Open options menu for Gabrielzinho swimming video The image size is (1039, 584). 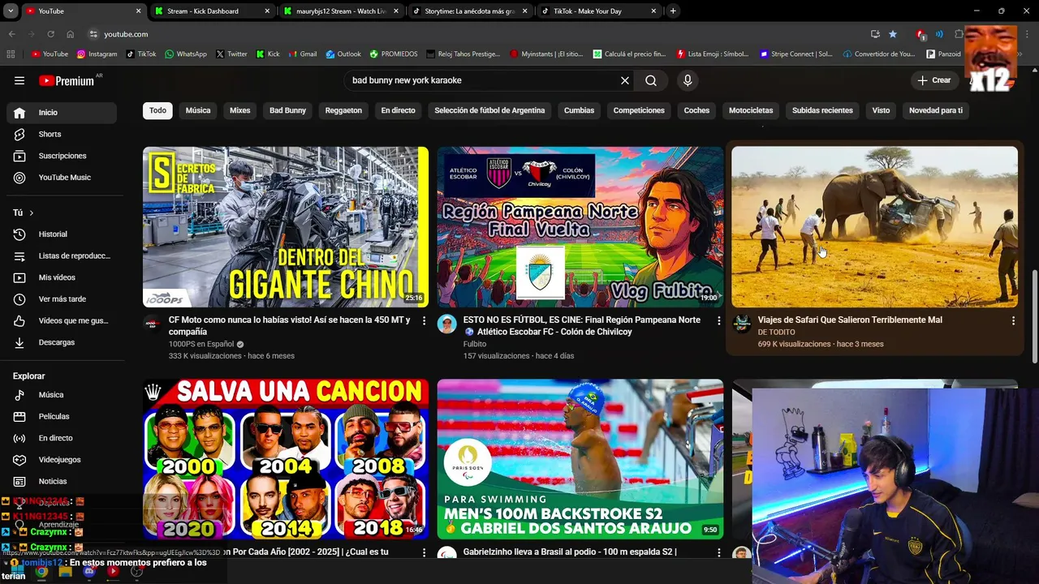coord(718,553)
